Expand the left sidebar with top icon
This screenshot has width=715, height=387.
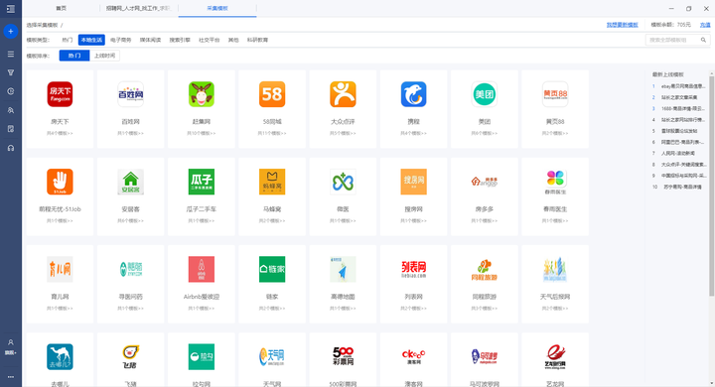point(11,9)
